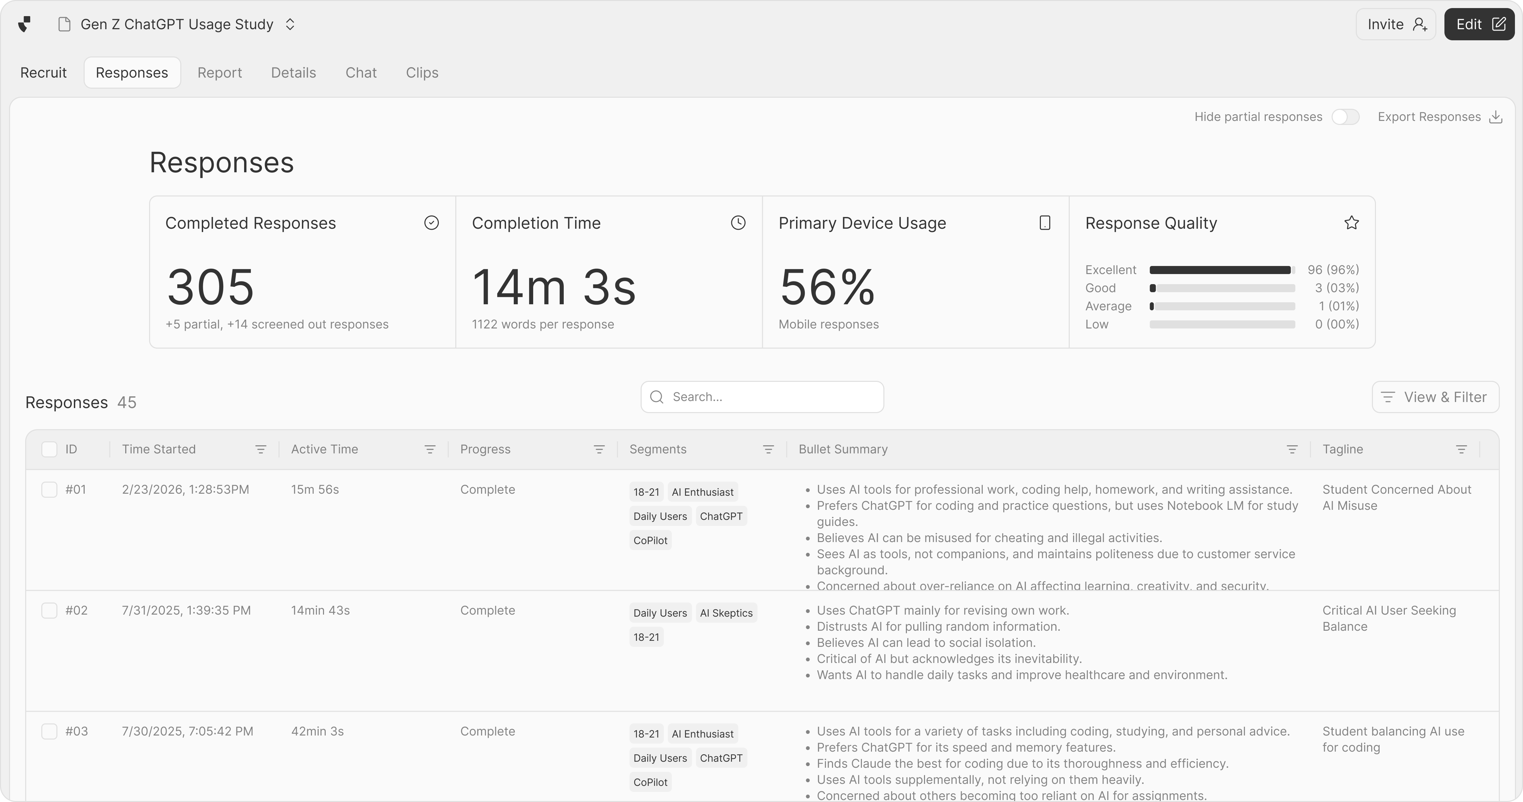Click the document icon beside study title

coord(64,24)
